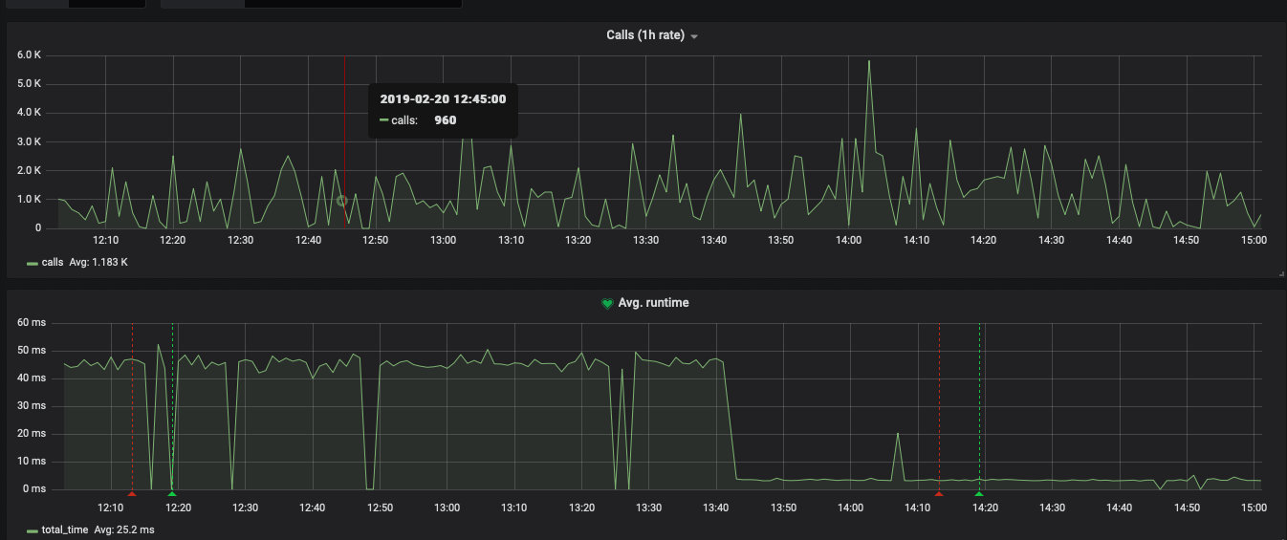This screenshot has height=540, width=1287.
Task: Click the green heart alert icon
Action: point(606,303)
